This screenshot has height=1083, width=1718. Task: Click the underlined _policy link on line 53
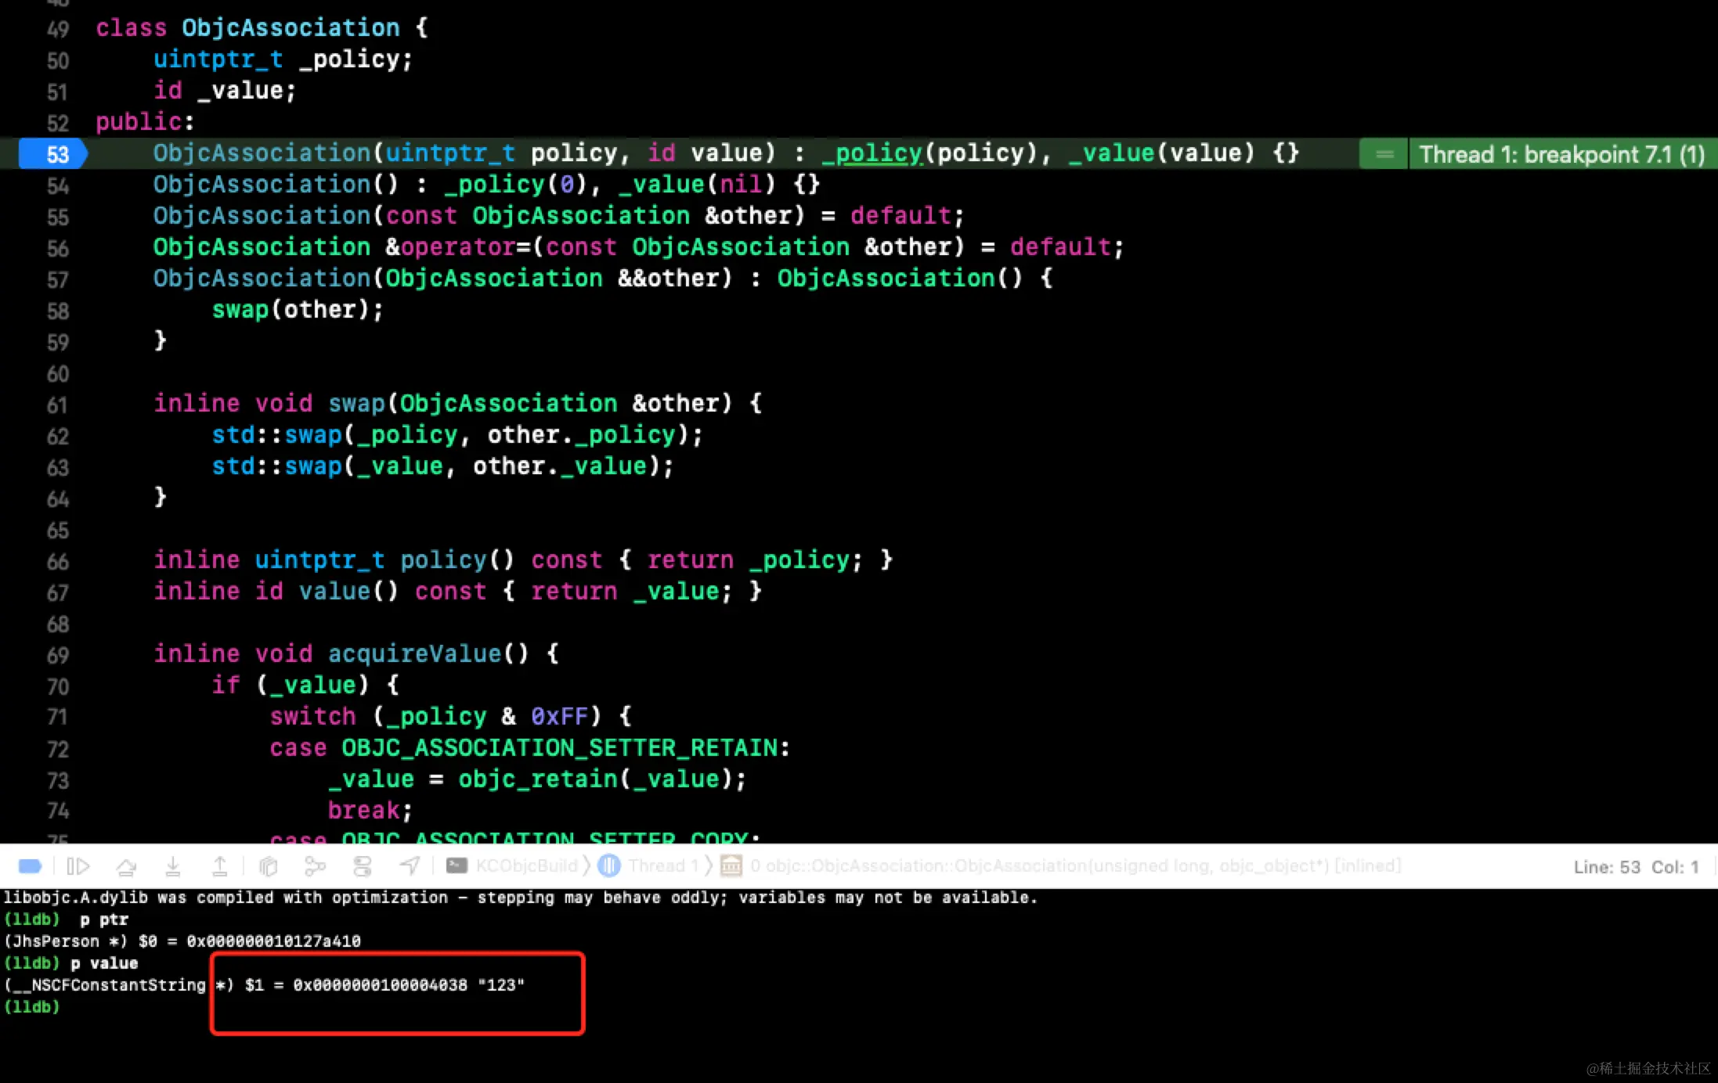tap(872, 153)
